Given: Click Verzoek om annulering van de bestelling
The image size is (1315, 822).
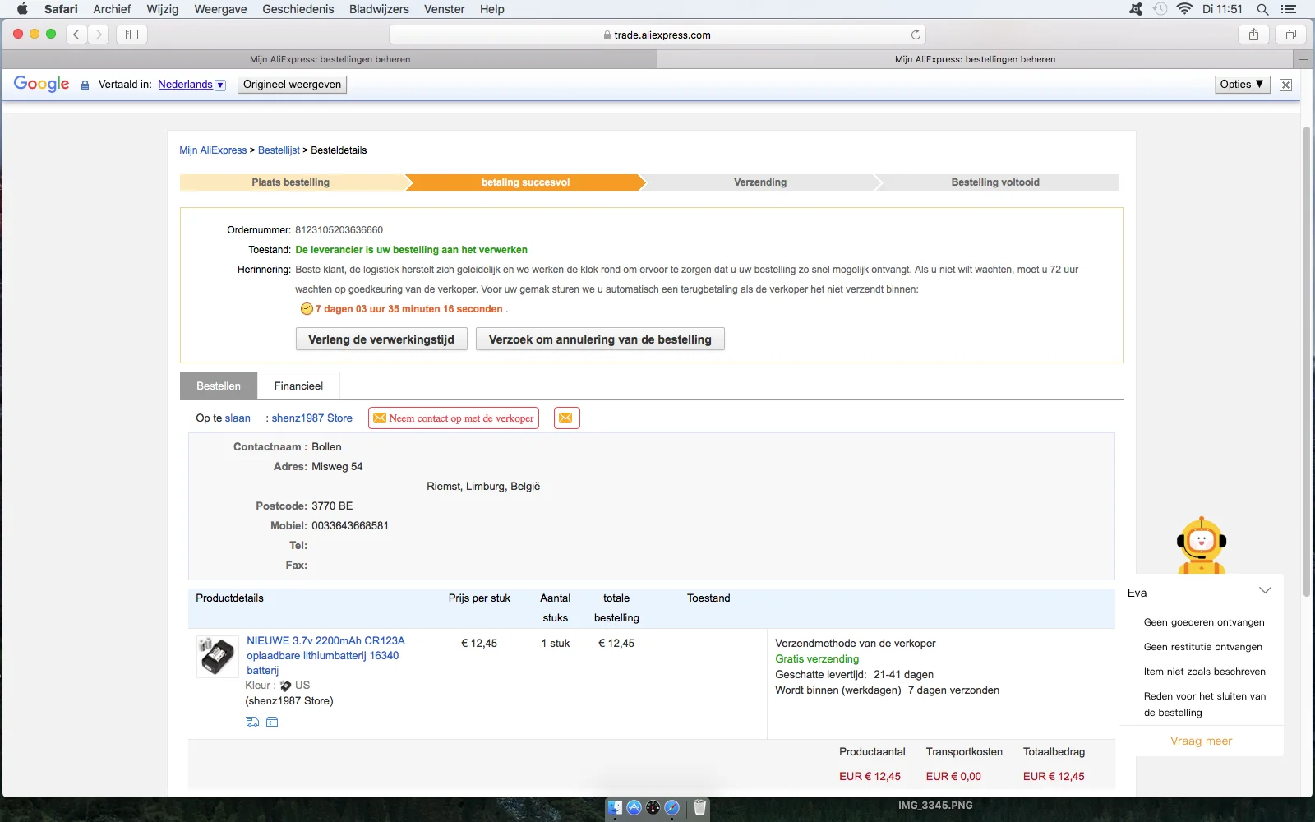Looking at the screenshot, I should click(x=600, y=339).
